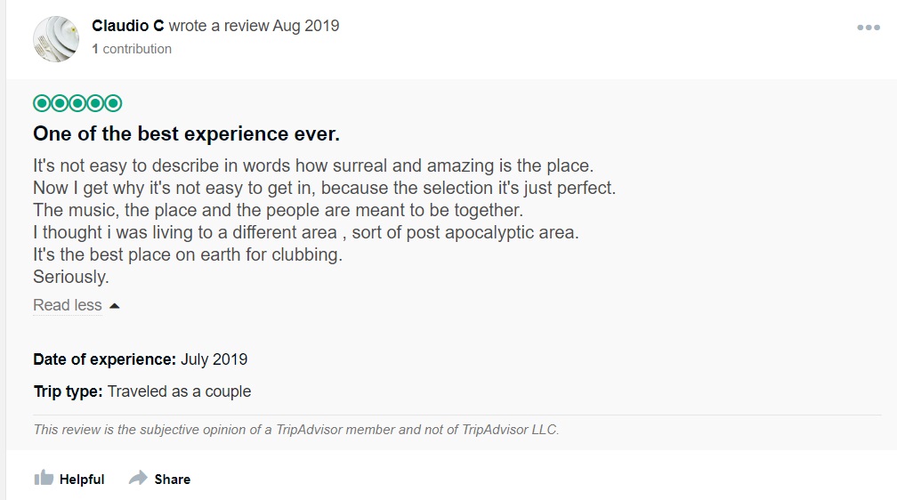Click the middle green rating bubble
897x500 pixels.
[77, 103]
